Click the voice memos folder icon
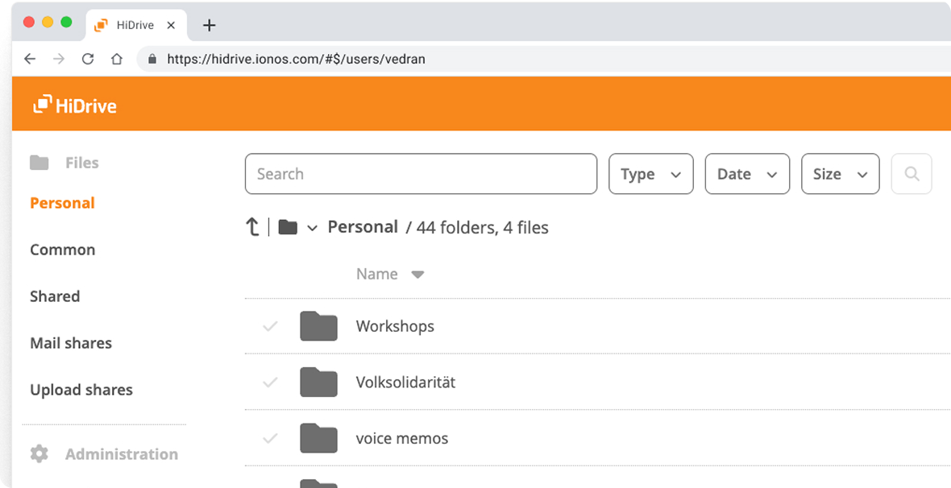 pos(318,438)
